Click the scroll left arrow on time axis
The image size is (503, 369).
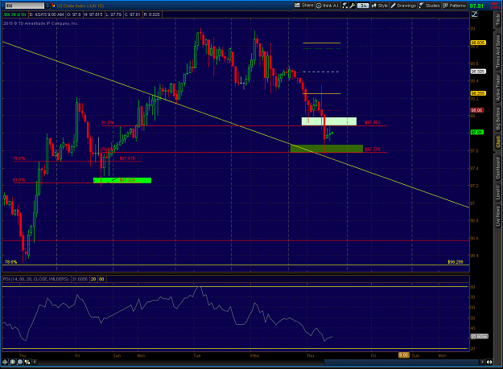(35, 362)
